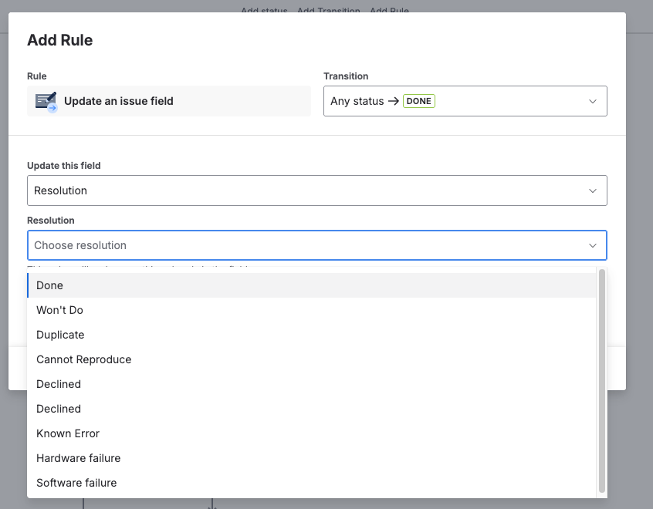Select Cannot Reproduce resolution
The image size is (653, 509).
(84, 359)
